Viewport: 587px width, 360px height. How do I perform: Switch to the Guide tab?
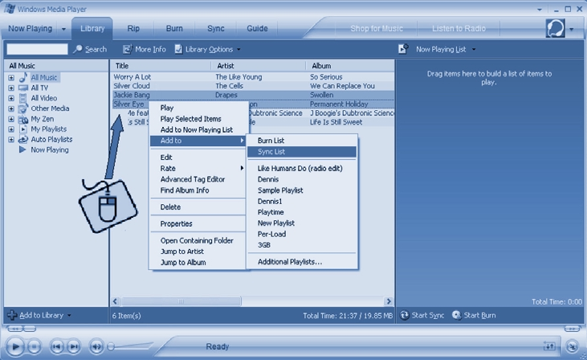(x=257, y=28)
